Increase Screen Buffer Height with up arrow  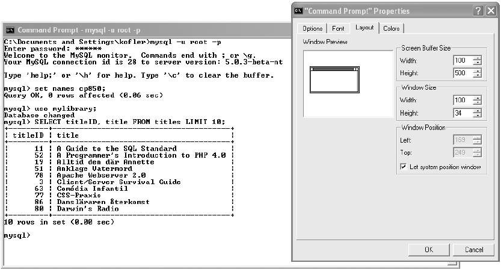(478, 70)
